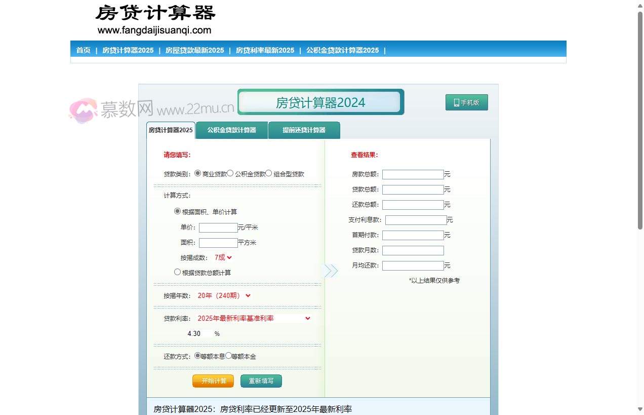
Task: Select the 等额本金 repayment option
Action: 228,355
